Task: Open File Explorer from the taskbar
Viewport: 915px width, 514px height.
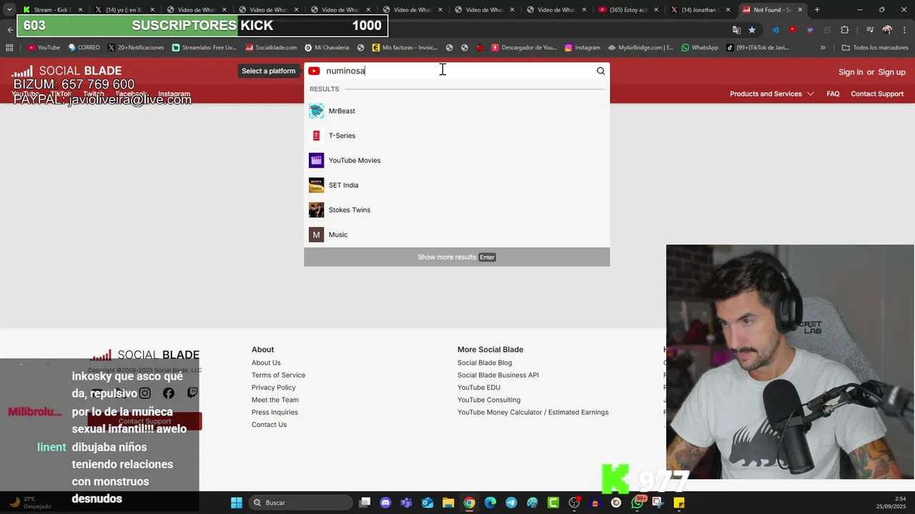Action: 448,503
